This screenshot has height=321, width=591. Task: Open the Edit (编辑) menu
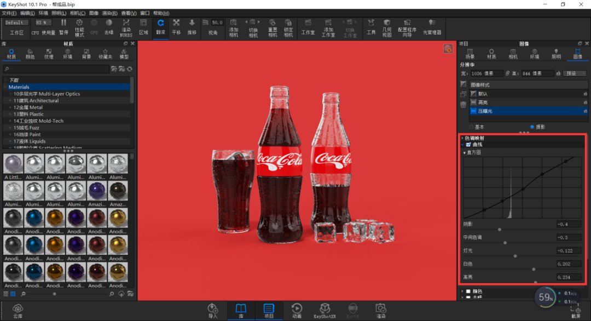click(x=27, y=13)
